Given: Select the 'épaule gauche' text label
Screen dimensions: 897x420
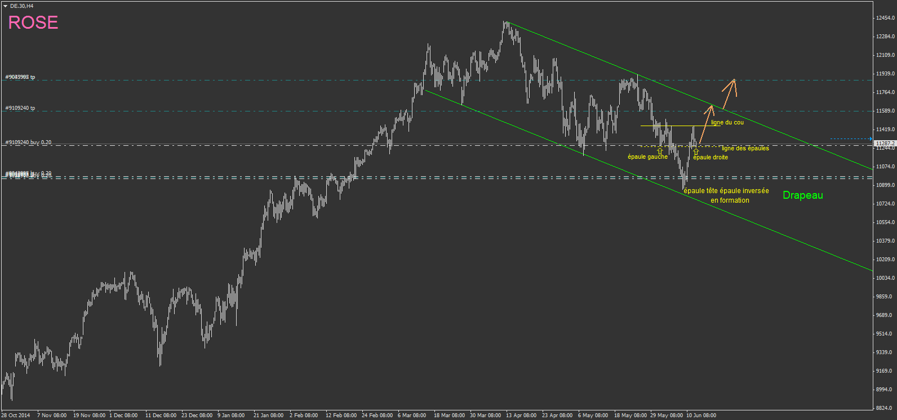Looking at the screenshot, I should (x=647, y=157).
